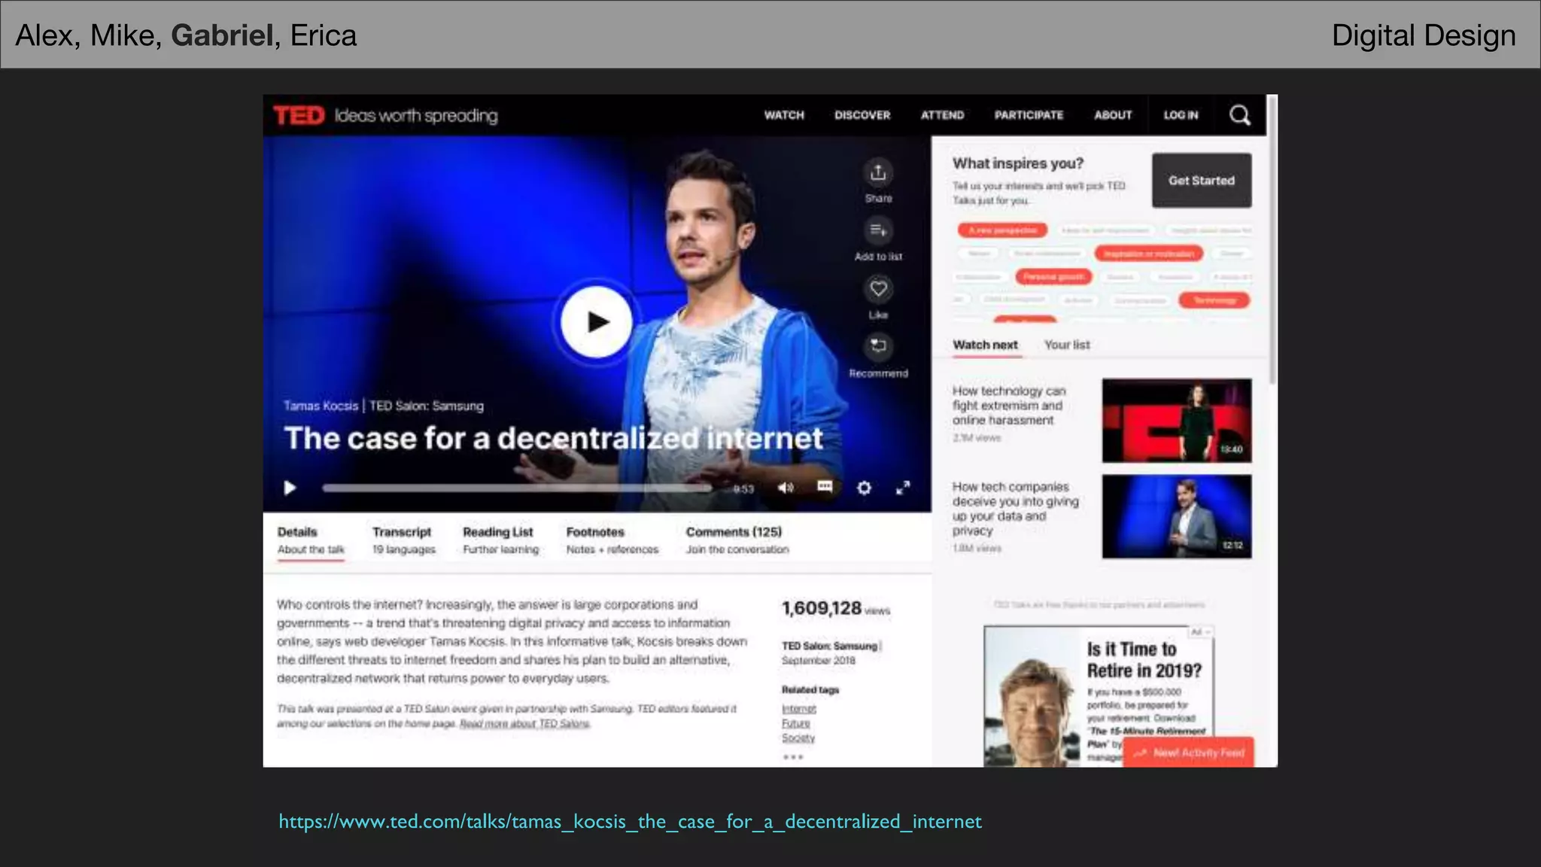This screenshot has height=867, width=1541.
Task: Open the search magnifier icon
Action: [x=1239, y=115]
